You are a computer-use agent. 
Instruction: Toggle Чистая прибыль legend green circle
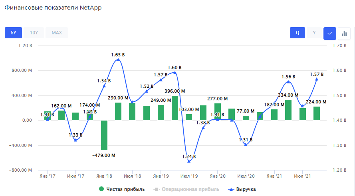coord(101,189)
